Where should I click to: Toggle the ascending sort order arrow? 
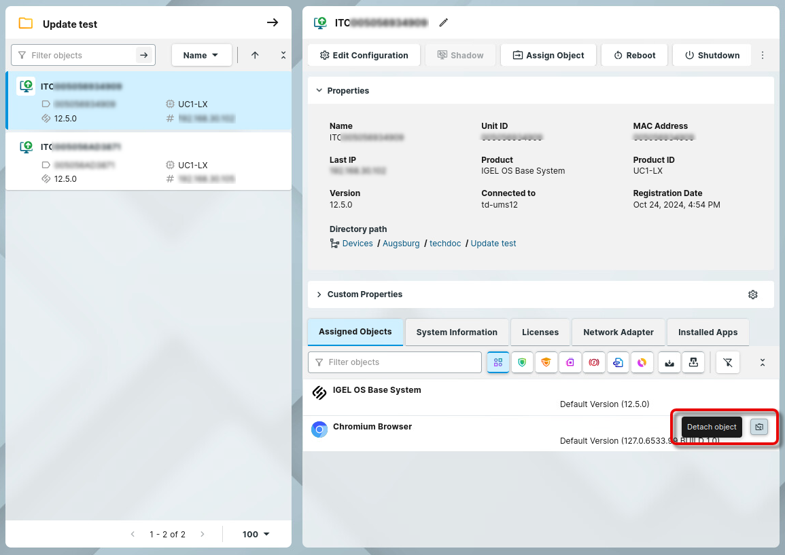point(255,56)
